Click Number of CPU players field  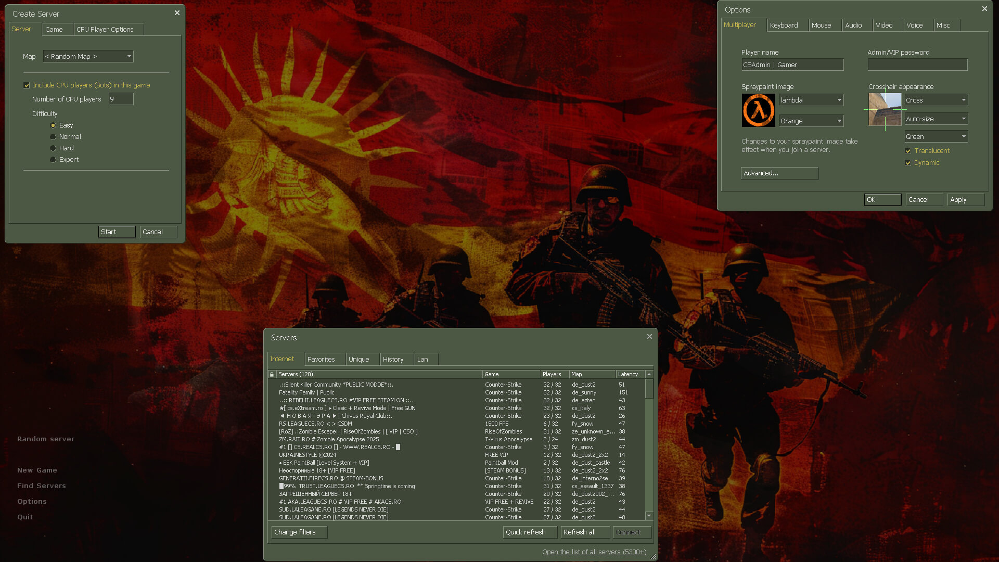coord(121,99)
